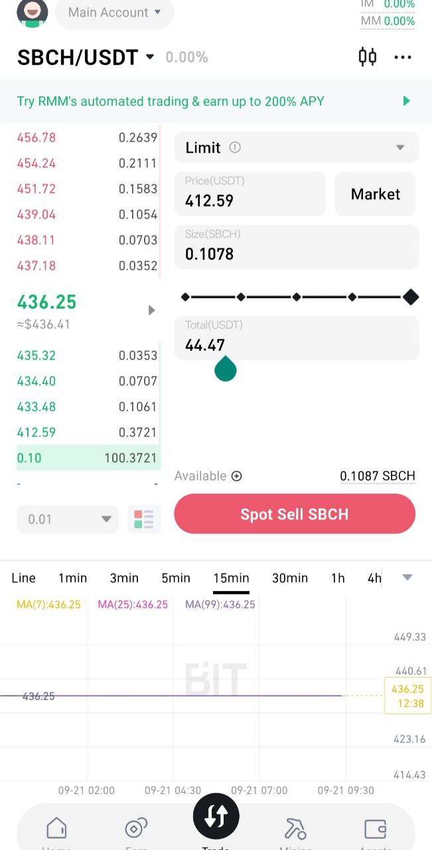Tap the central Trade swap button

[216, 816]
